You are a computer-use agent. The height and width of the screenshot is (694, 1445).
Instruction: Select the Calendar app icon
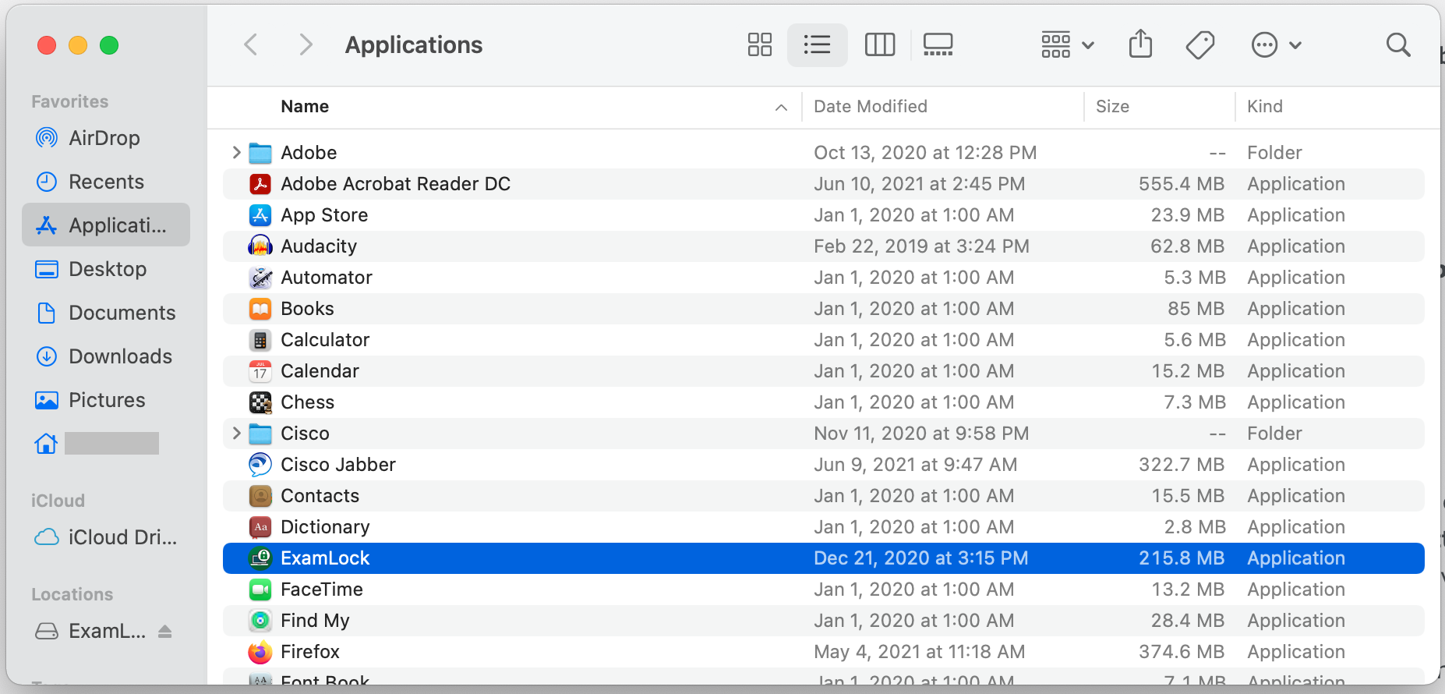260,371
